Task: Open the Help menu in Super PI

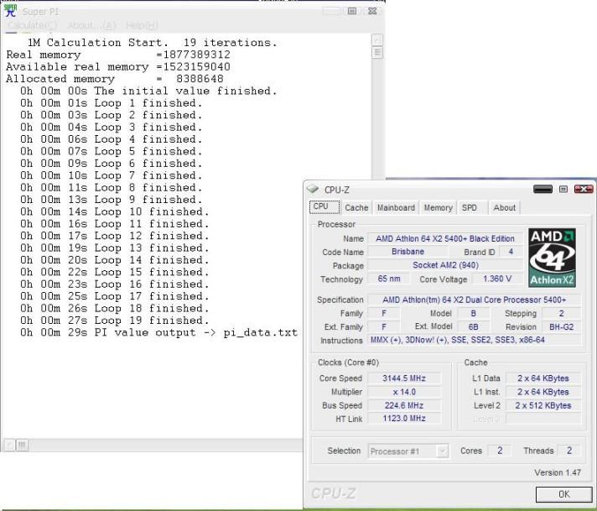Action: click(142, 25)
